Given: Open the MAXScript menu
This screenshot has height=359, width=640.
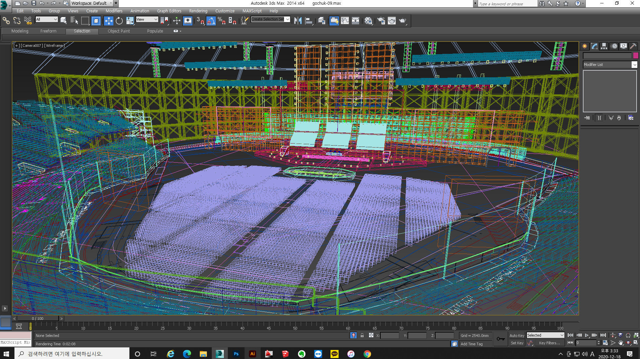Looking at the screenshot, I should click(x=252, y=11).
